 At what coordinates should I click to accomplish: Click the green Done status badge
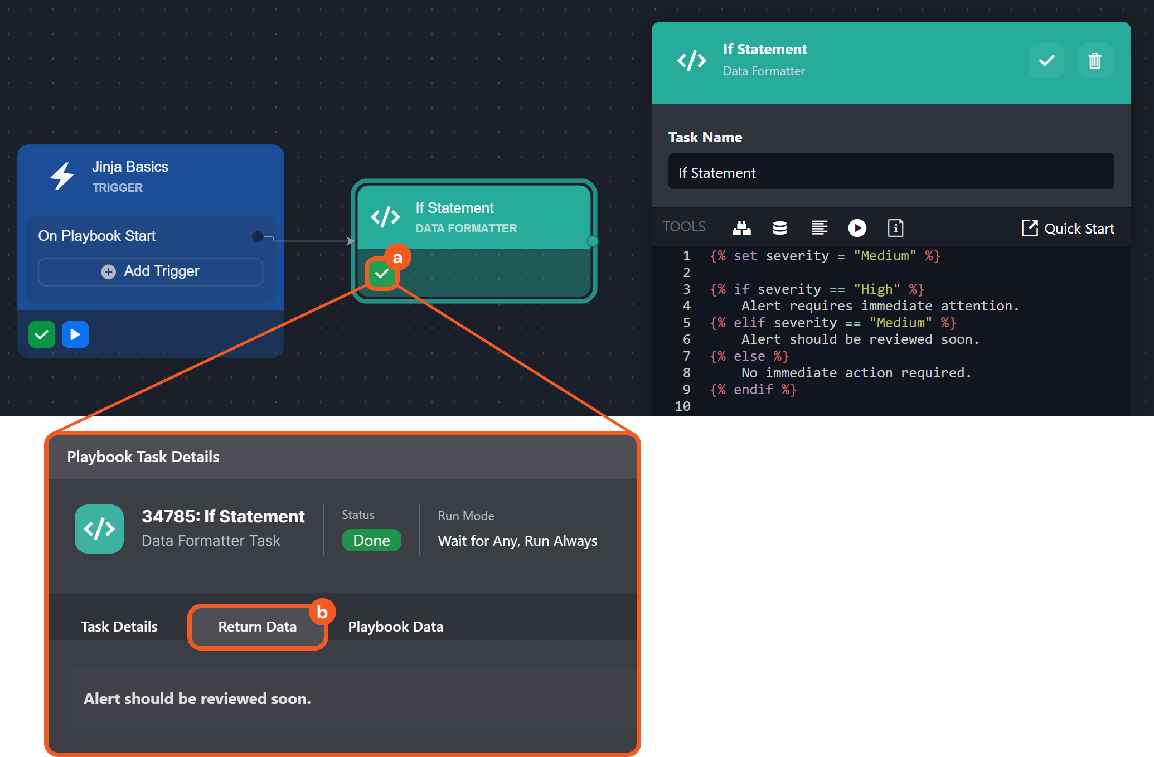click(x=371, y=540)
